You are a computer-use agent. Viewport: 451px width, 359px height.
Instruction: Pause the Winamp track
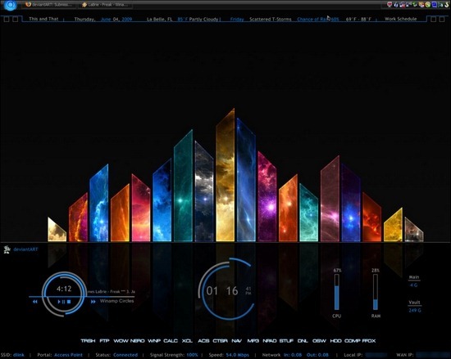click(x=63, y=302)
